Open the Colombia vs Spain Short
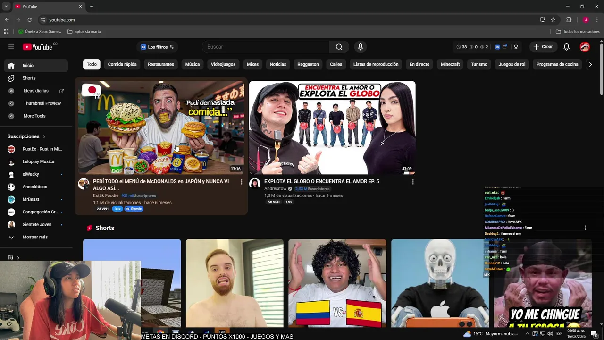This screenshot has height=340, width=604. point(337,283)
